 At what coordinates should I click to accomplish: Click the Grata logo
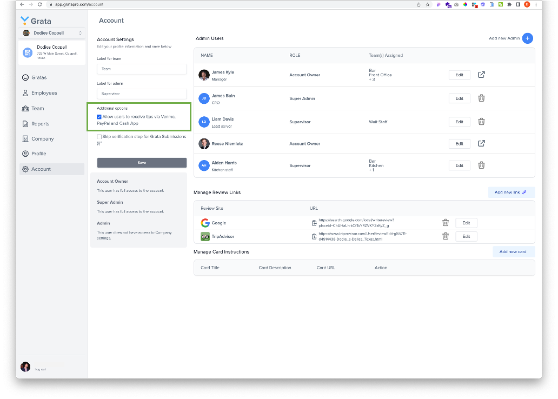(36, 21)
